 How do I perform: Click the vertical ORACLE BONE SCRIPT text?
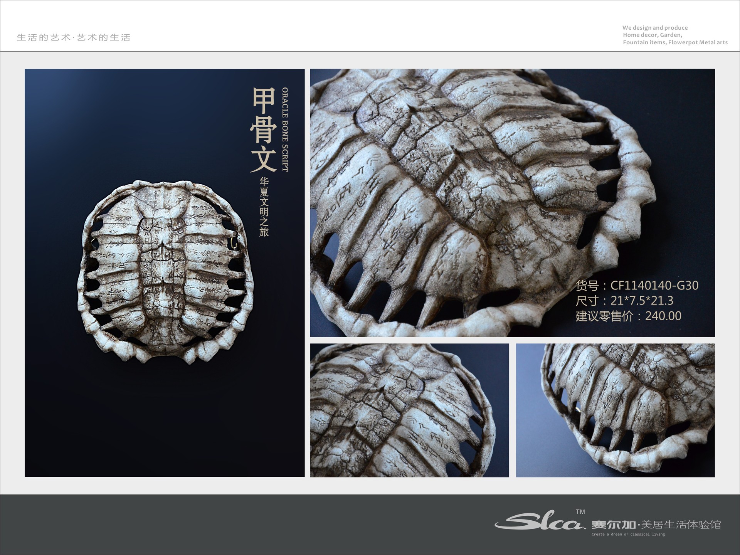click(285, 129)
